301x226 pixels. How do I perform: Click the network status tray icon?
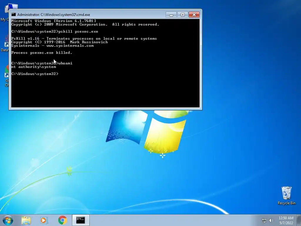[x=264, y=220]
